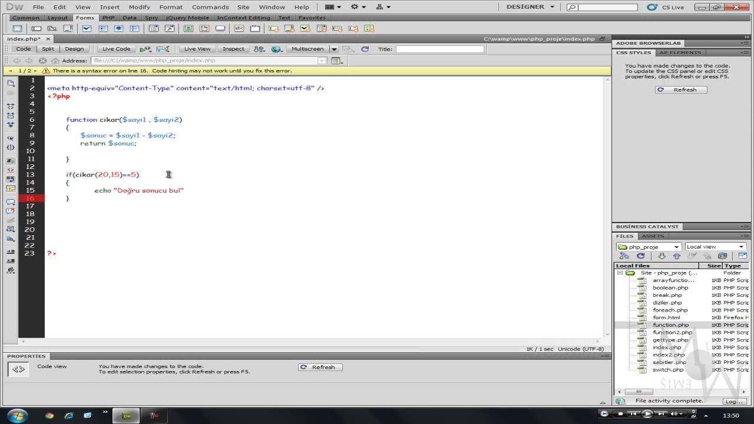Toggle Live View mode
Image resolution: width=754 pixels, height=424 pixels.
pos(197,49)
